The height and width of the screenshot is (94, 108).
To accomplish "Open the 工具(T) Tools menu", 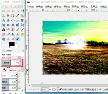I will pos(94,7).
